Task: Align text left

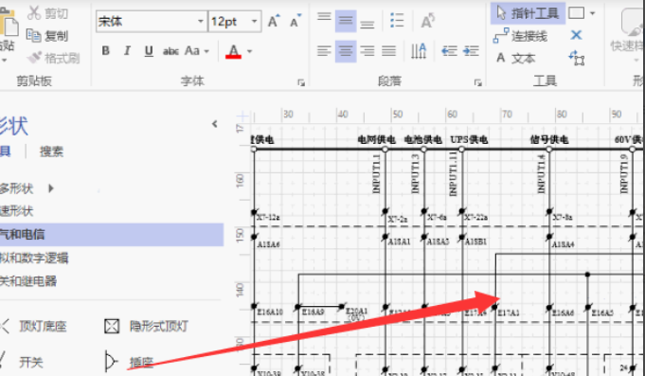Action: (x=324, y=51)
